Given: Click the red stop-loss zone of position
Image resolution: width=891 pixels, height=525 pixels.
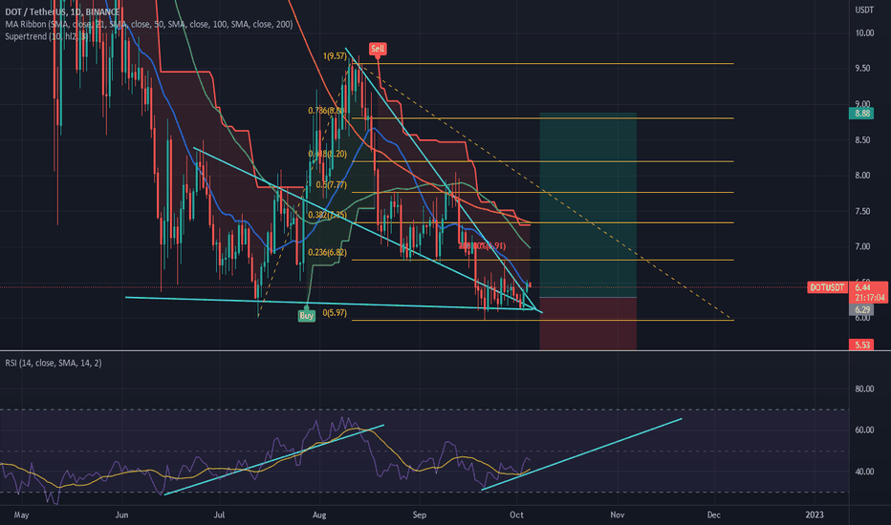Looking at the screenshot, I should [x=588, y=323].
